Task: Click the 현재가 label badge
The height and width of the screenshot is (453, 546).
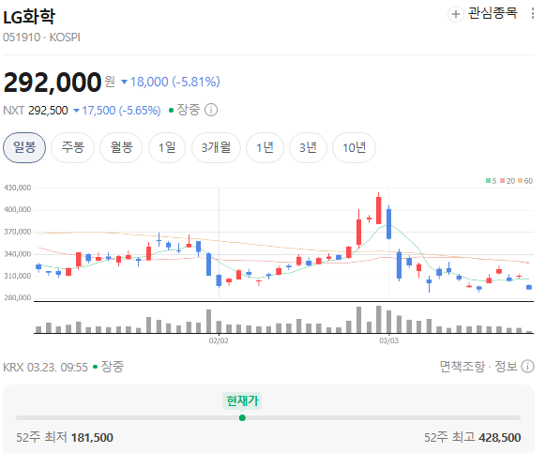Action: [242, 401]
